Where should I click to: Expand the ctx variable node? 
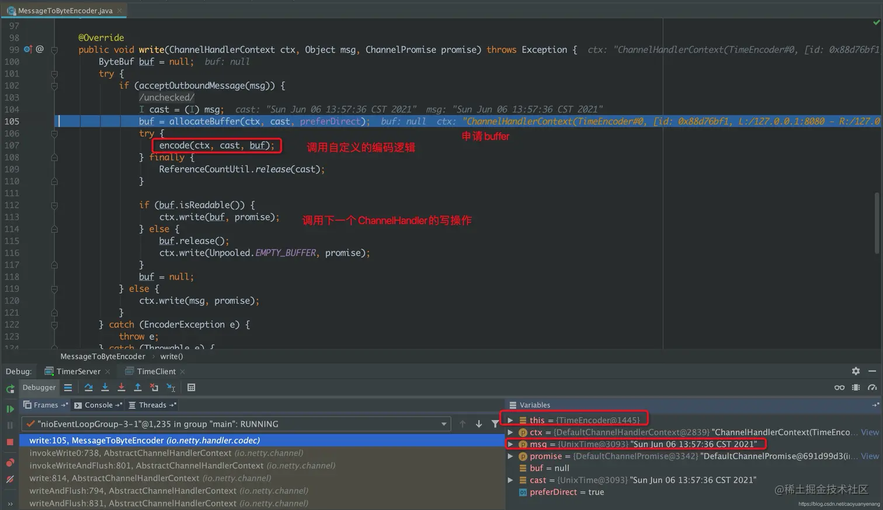[x=510, y=432]
